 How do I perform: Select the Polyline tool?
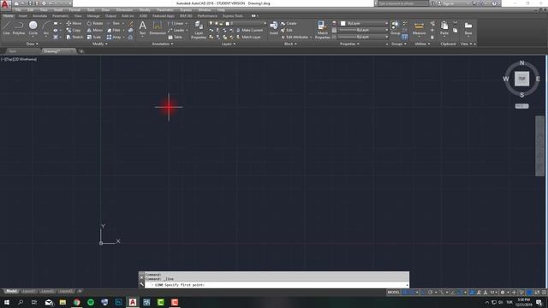(19, 27)
